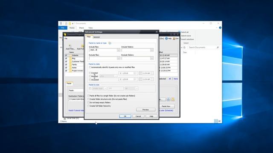Open the size comparison dropdown under Paste by size
Screen dimensions: 273x153
(x=99, y=88)
